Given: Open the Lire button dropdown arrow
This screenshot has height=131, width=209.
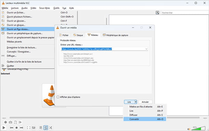Looking at the screenshot, I should click(136, 102).
